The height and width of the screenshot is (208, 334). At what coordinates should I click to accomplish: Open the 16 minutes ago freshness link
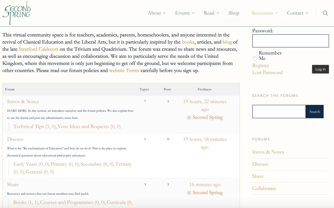(205, 185)
